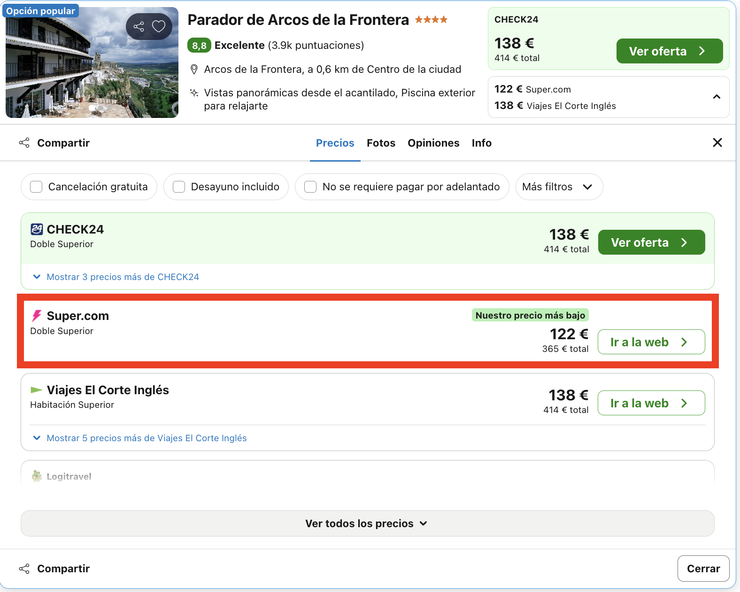
Task: Click Ir a la web for Super.com
Action: (x=651, y=342)
